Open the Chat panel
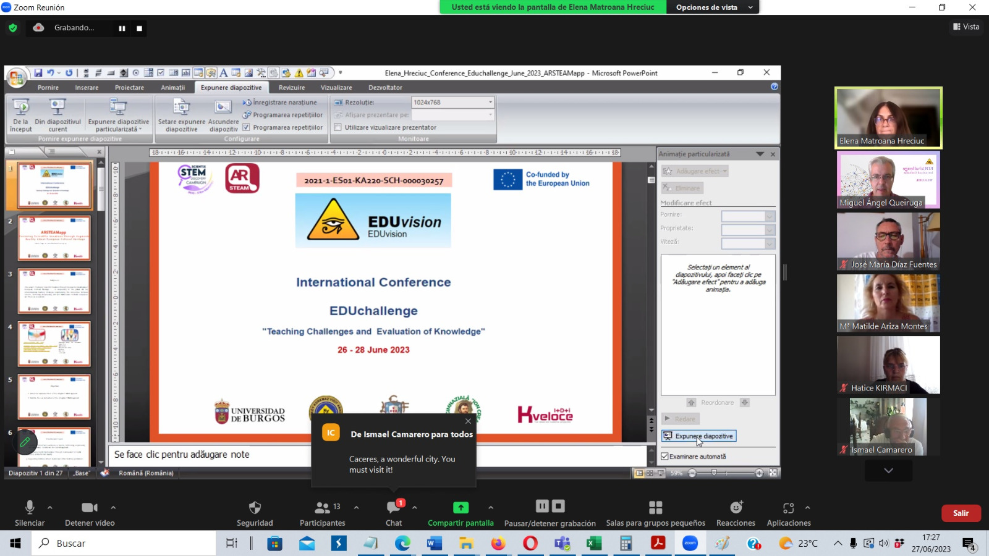This screenshot has height=556, width=989. click(x=394, y=508)
